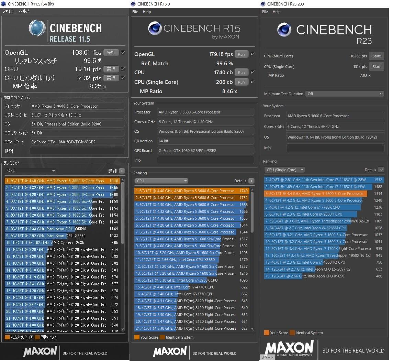The image size is (393, 361).
Task: Click 実行 next to CPU 19.16 pts
Action: pyautogui.click(x=111, y=69)
